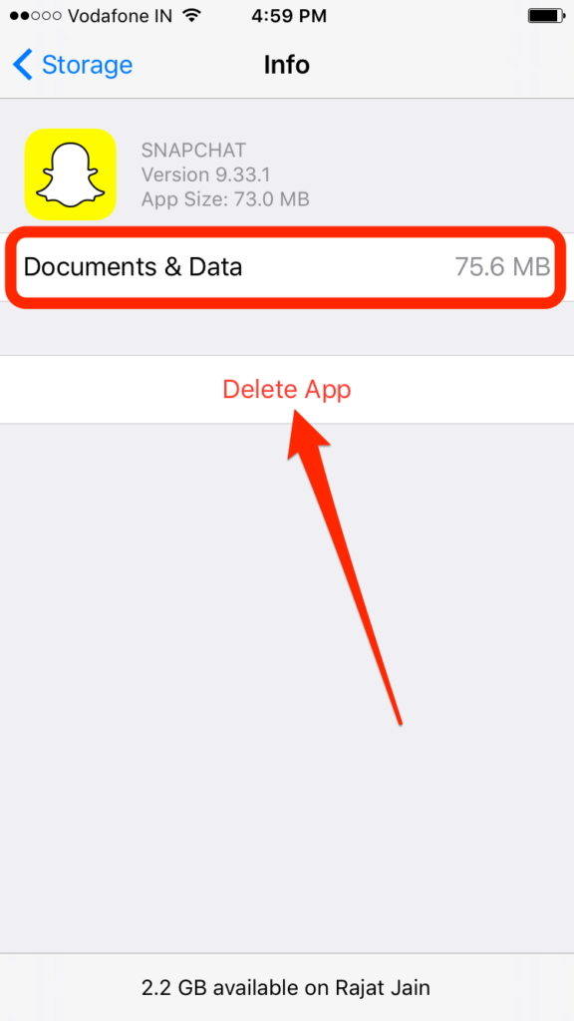Tap the 'Documents & Data' label text
This screenshot has width=574, height=1021.
133,267
